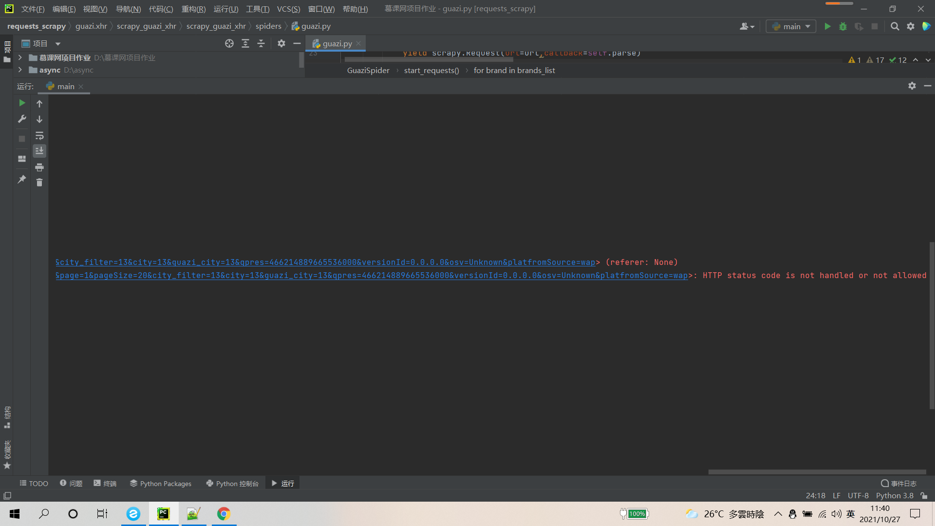The height and width of the screenshot is (526, 935).
Task: Toggle the read-only lock icon in status bar
Action: pyautogui.click(x=924, y=496)
